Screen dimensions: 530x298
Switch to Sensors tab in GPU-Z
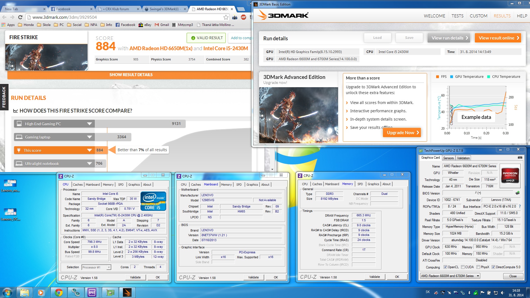pyautogui.click(x=448, y=158)
